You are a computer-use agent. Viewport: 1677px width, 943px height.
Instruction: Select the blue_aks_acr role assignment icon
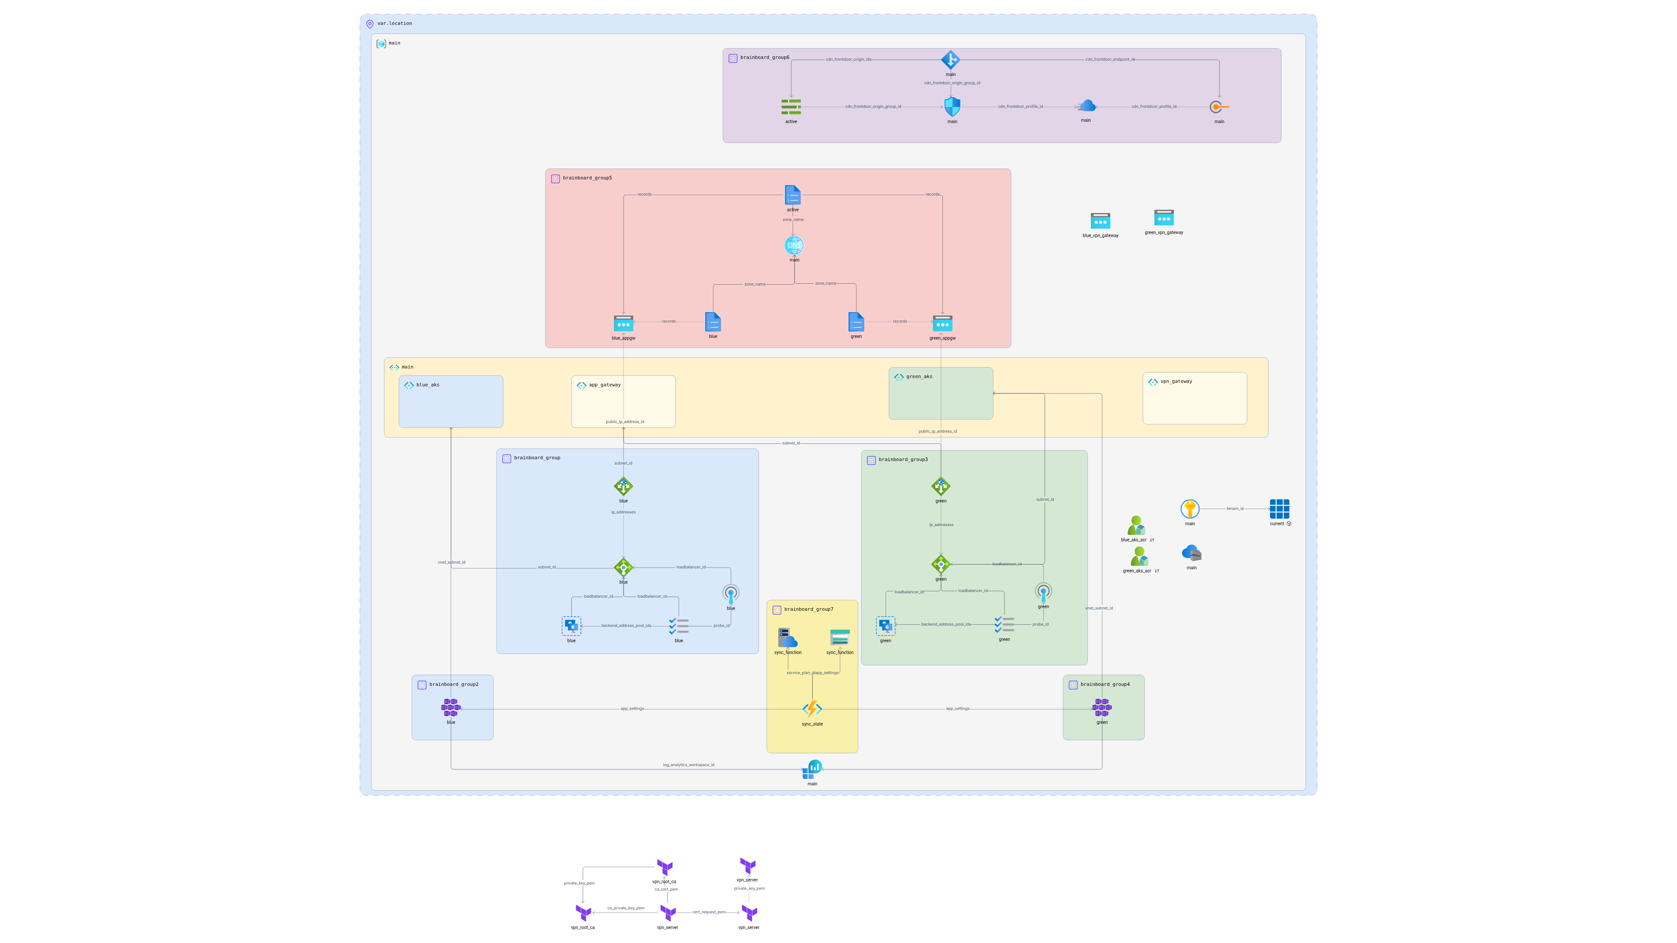(x=1136, y=525)
